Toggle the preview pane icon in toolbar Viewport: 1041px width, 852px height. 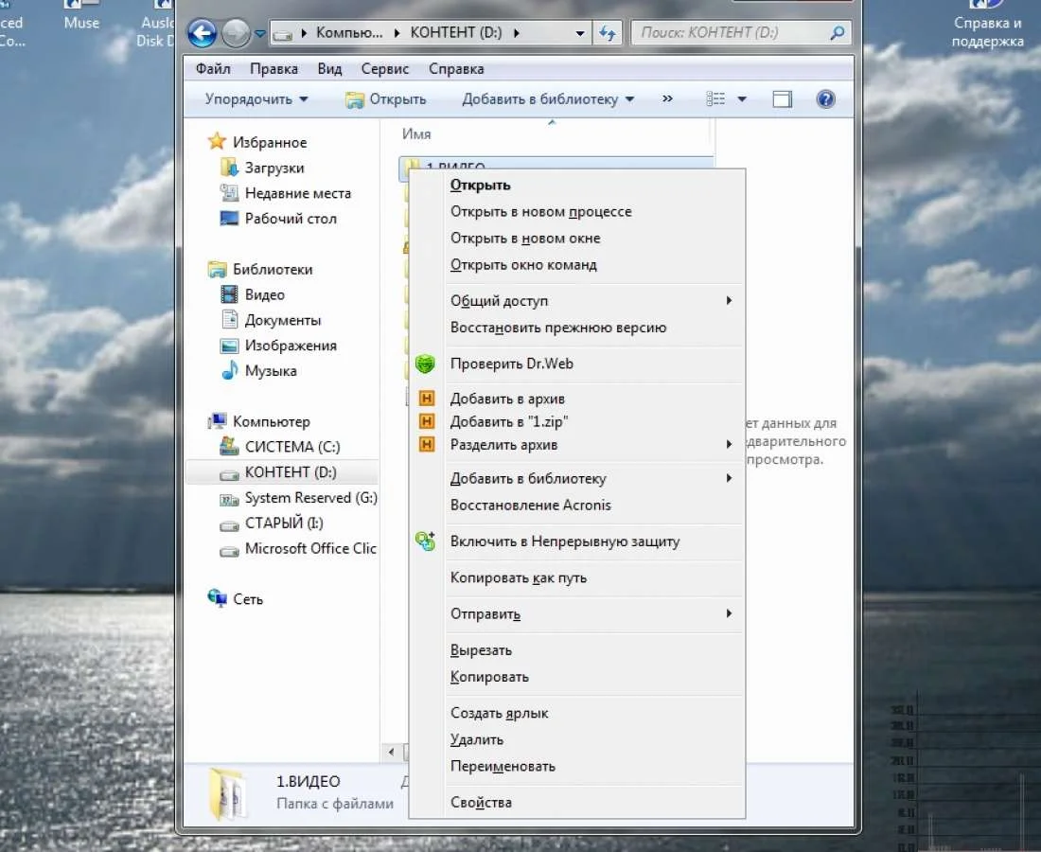pyautogui.click(x=782, y=99)
